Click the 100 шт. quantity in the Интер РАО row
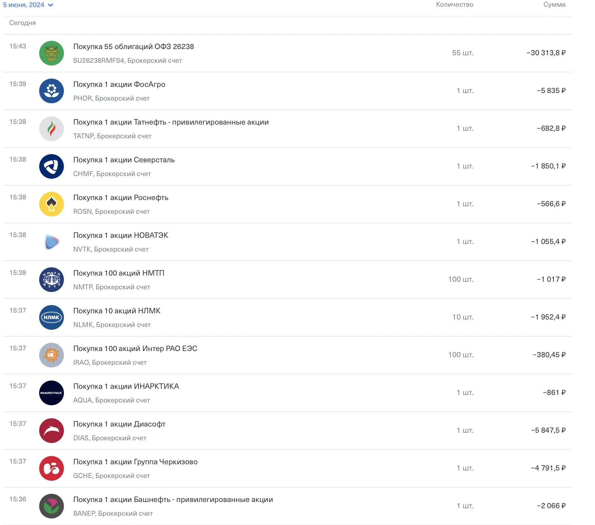Screen dimensions: 595x525 pyautogui.click(x=461, y=355)
